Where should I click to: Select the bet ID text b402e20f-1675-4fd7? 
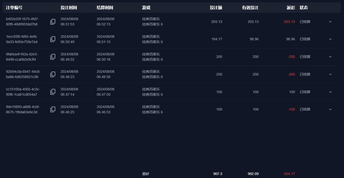pyautogui.click(x=22, y=19)
